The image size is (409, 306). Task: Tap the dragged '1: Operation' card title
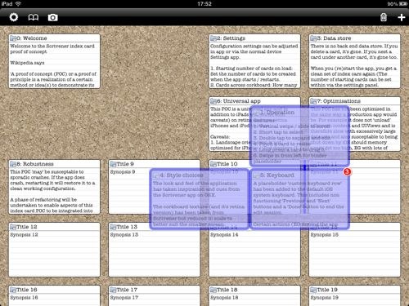click(x=277, y=112)
